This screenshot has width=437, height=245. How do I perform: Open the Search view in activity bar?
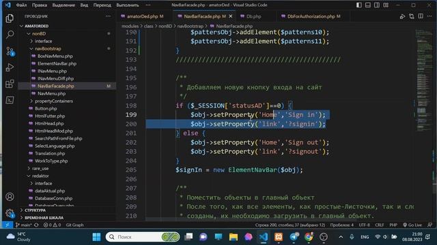10,35
